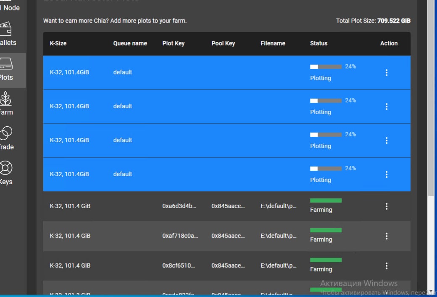The image size is (437, 297).
Task: Open action menu for plot 0xaf718c0a...
Action: (386, 236)
